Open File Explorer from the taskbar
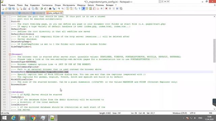The width and height of the screenshot is (216, 121). pyautogui.click(x=23, y=118)
